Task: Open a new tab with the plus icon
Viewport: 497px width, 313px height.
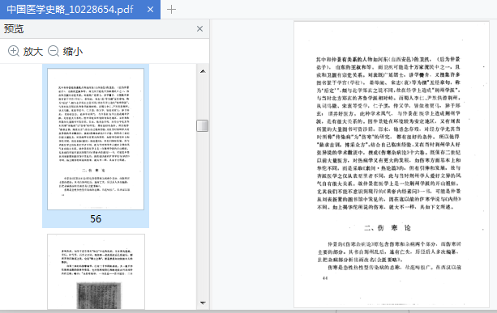Action: tap(171, 10)
